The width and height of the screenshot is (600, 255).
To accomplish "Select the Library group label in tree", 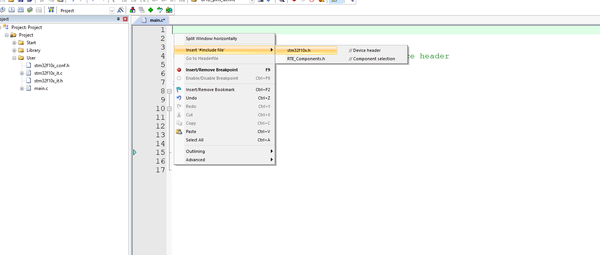I will pyautogui.click(x=34, y=50).
